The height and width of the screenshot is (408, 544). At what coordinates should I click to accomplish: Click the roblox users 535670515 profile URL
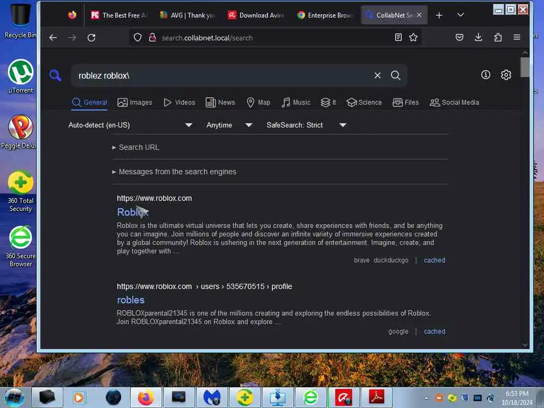coord(205,286)
